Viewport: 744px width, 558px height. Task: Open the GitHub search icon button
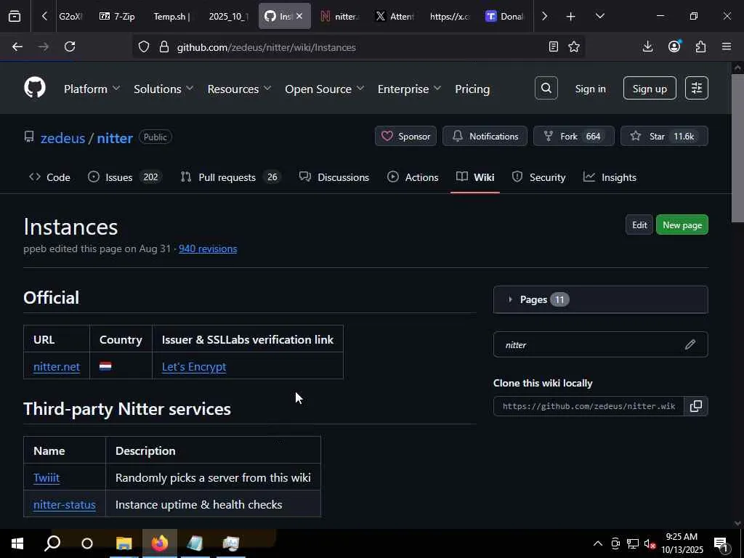pos(546,88)
